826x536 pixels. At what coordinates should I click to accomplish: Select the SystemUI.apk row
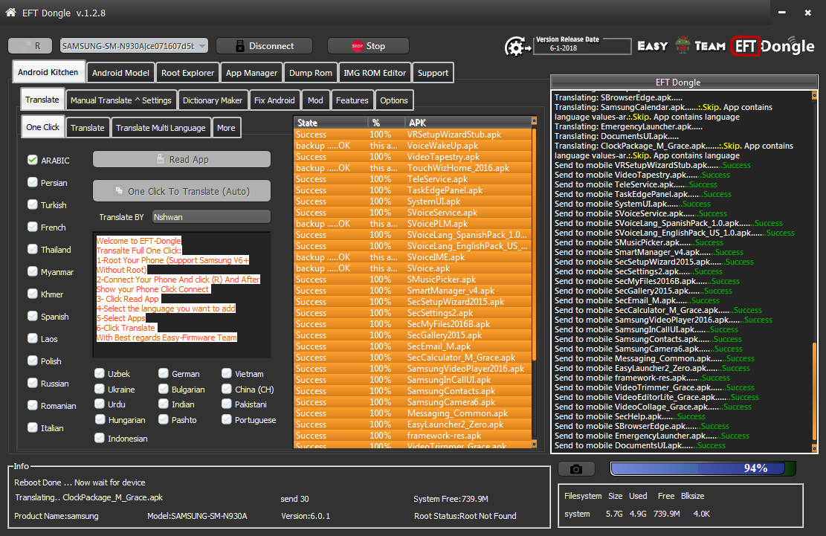click(x=413, y=201)
